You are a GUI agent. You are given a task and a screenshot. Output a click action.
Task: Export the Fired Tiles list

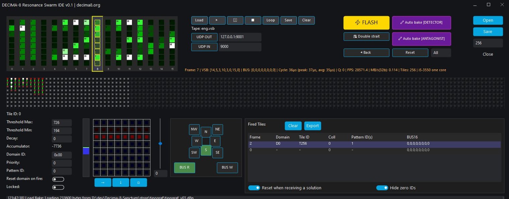point(312,126)
